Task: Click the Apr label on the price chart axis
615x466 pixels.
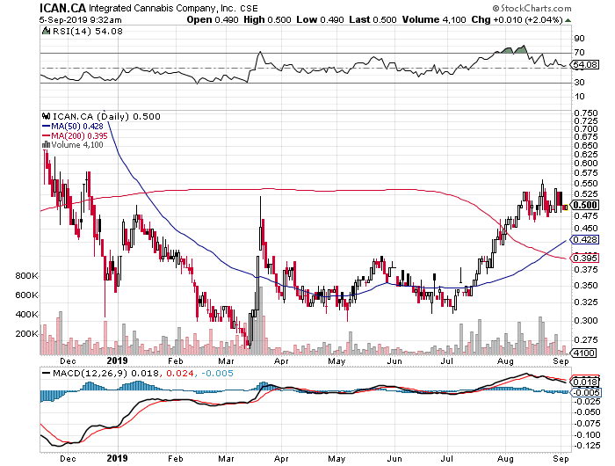Action: pos(281,360)
